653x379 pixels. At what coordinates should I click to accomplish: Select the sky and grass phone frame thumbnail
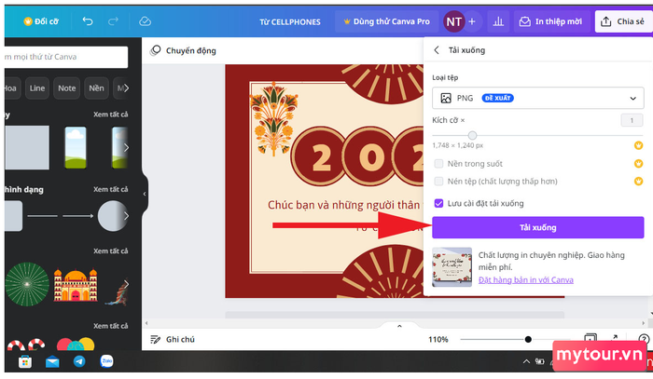76,147
